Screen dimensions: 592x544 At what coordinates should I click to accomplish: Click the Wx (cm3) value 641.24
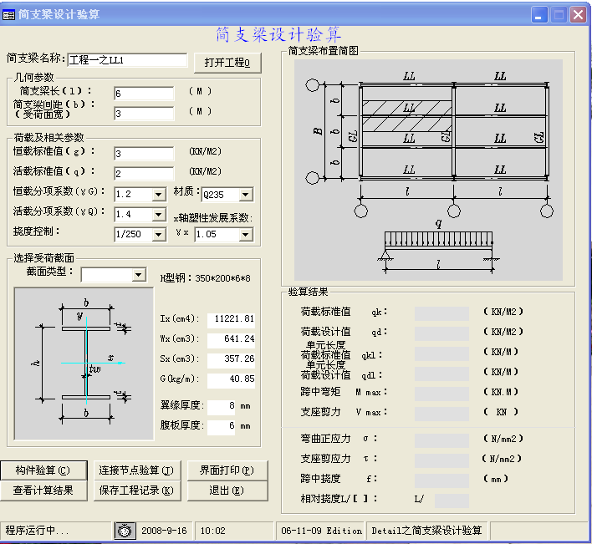(x=231, y=339)
